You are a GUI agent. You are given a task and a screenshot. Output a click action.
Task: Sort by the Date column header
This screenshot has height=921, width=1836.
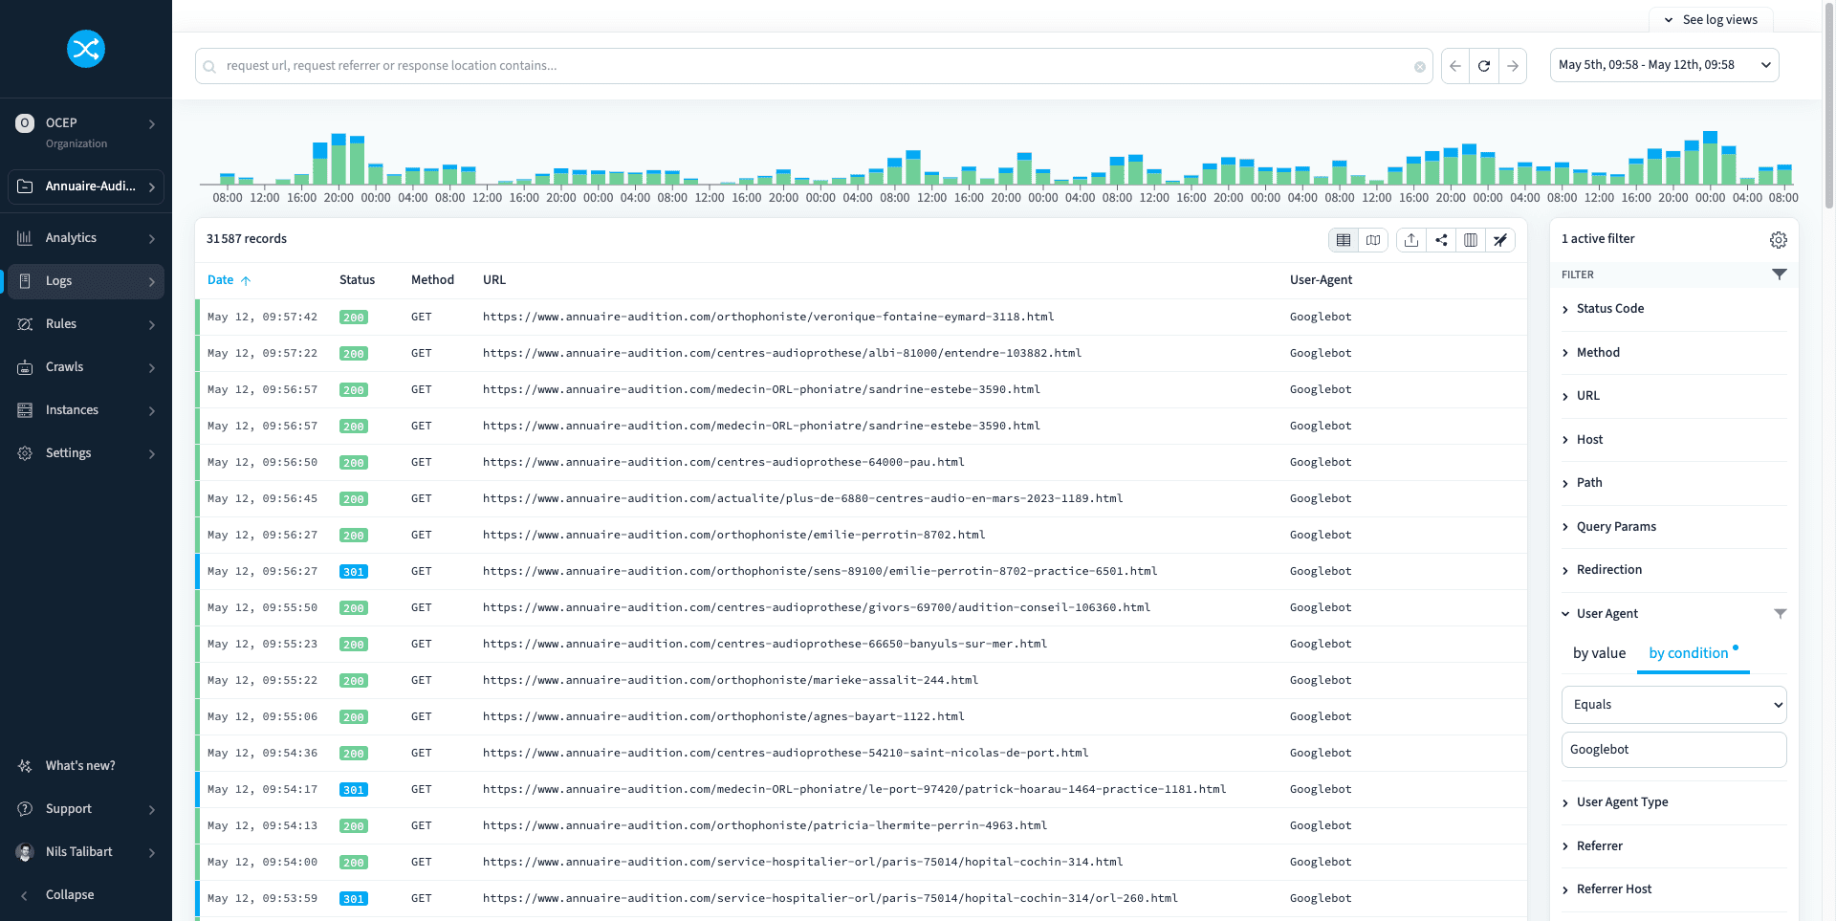[229, 280]
